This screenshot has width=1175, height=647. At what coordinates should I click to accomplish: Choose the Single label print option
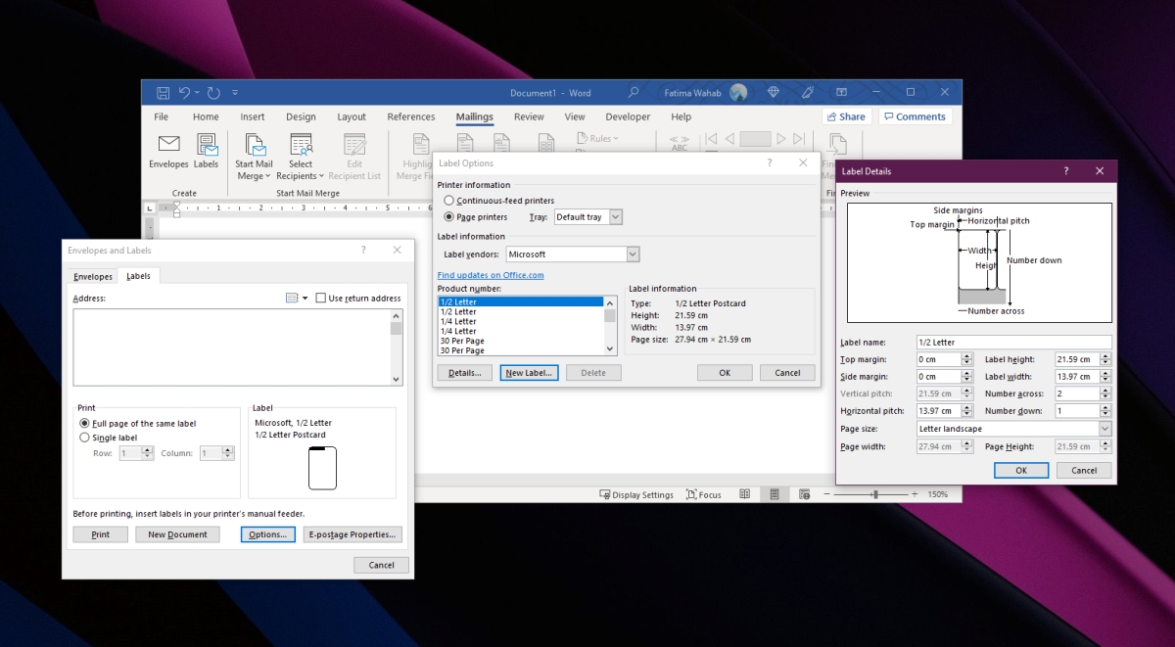pyautogui.click(x=83, y=438)
